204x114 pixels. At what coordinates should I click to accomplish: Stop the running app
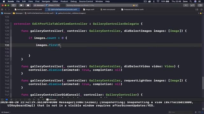coord(28,5)
